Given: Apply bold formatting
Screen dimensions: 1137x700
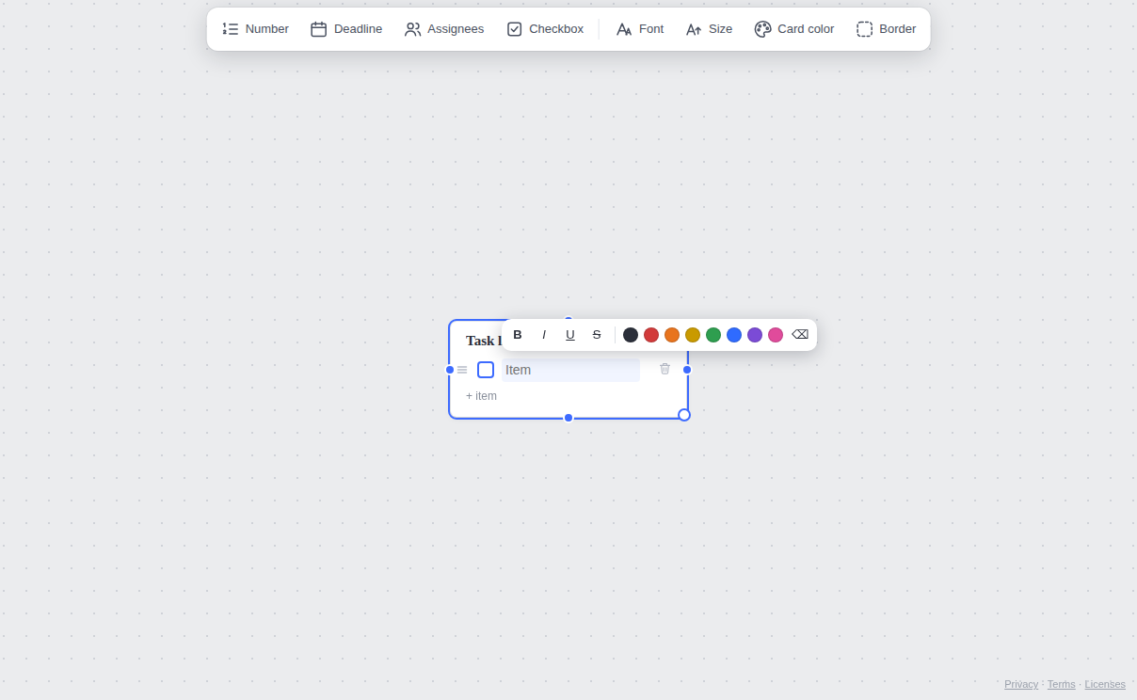Looking at the screenshot, I should pos(518,335).
